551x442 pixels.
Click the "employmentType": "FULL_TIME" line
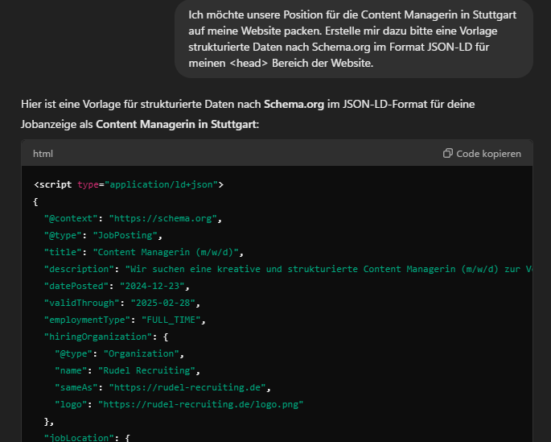pyautogui.click(x=125, y=320)
